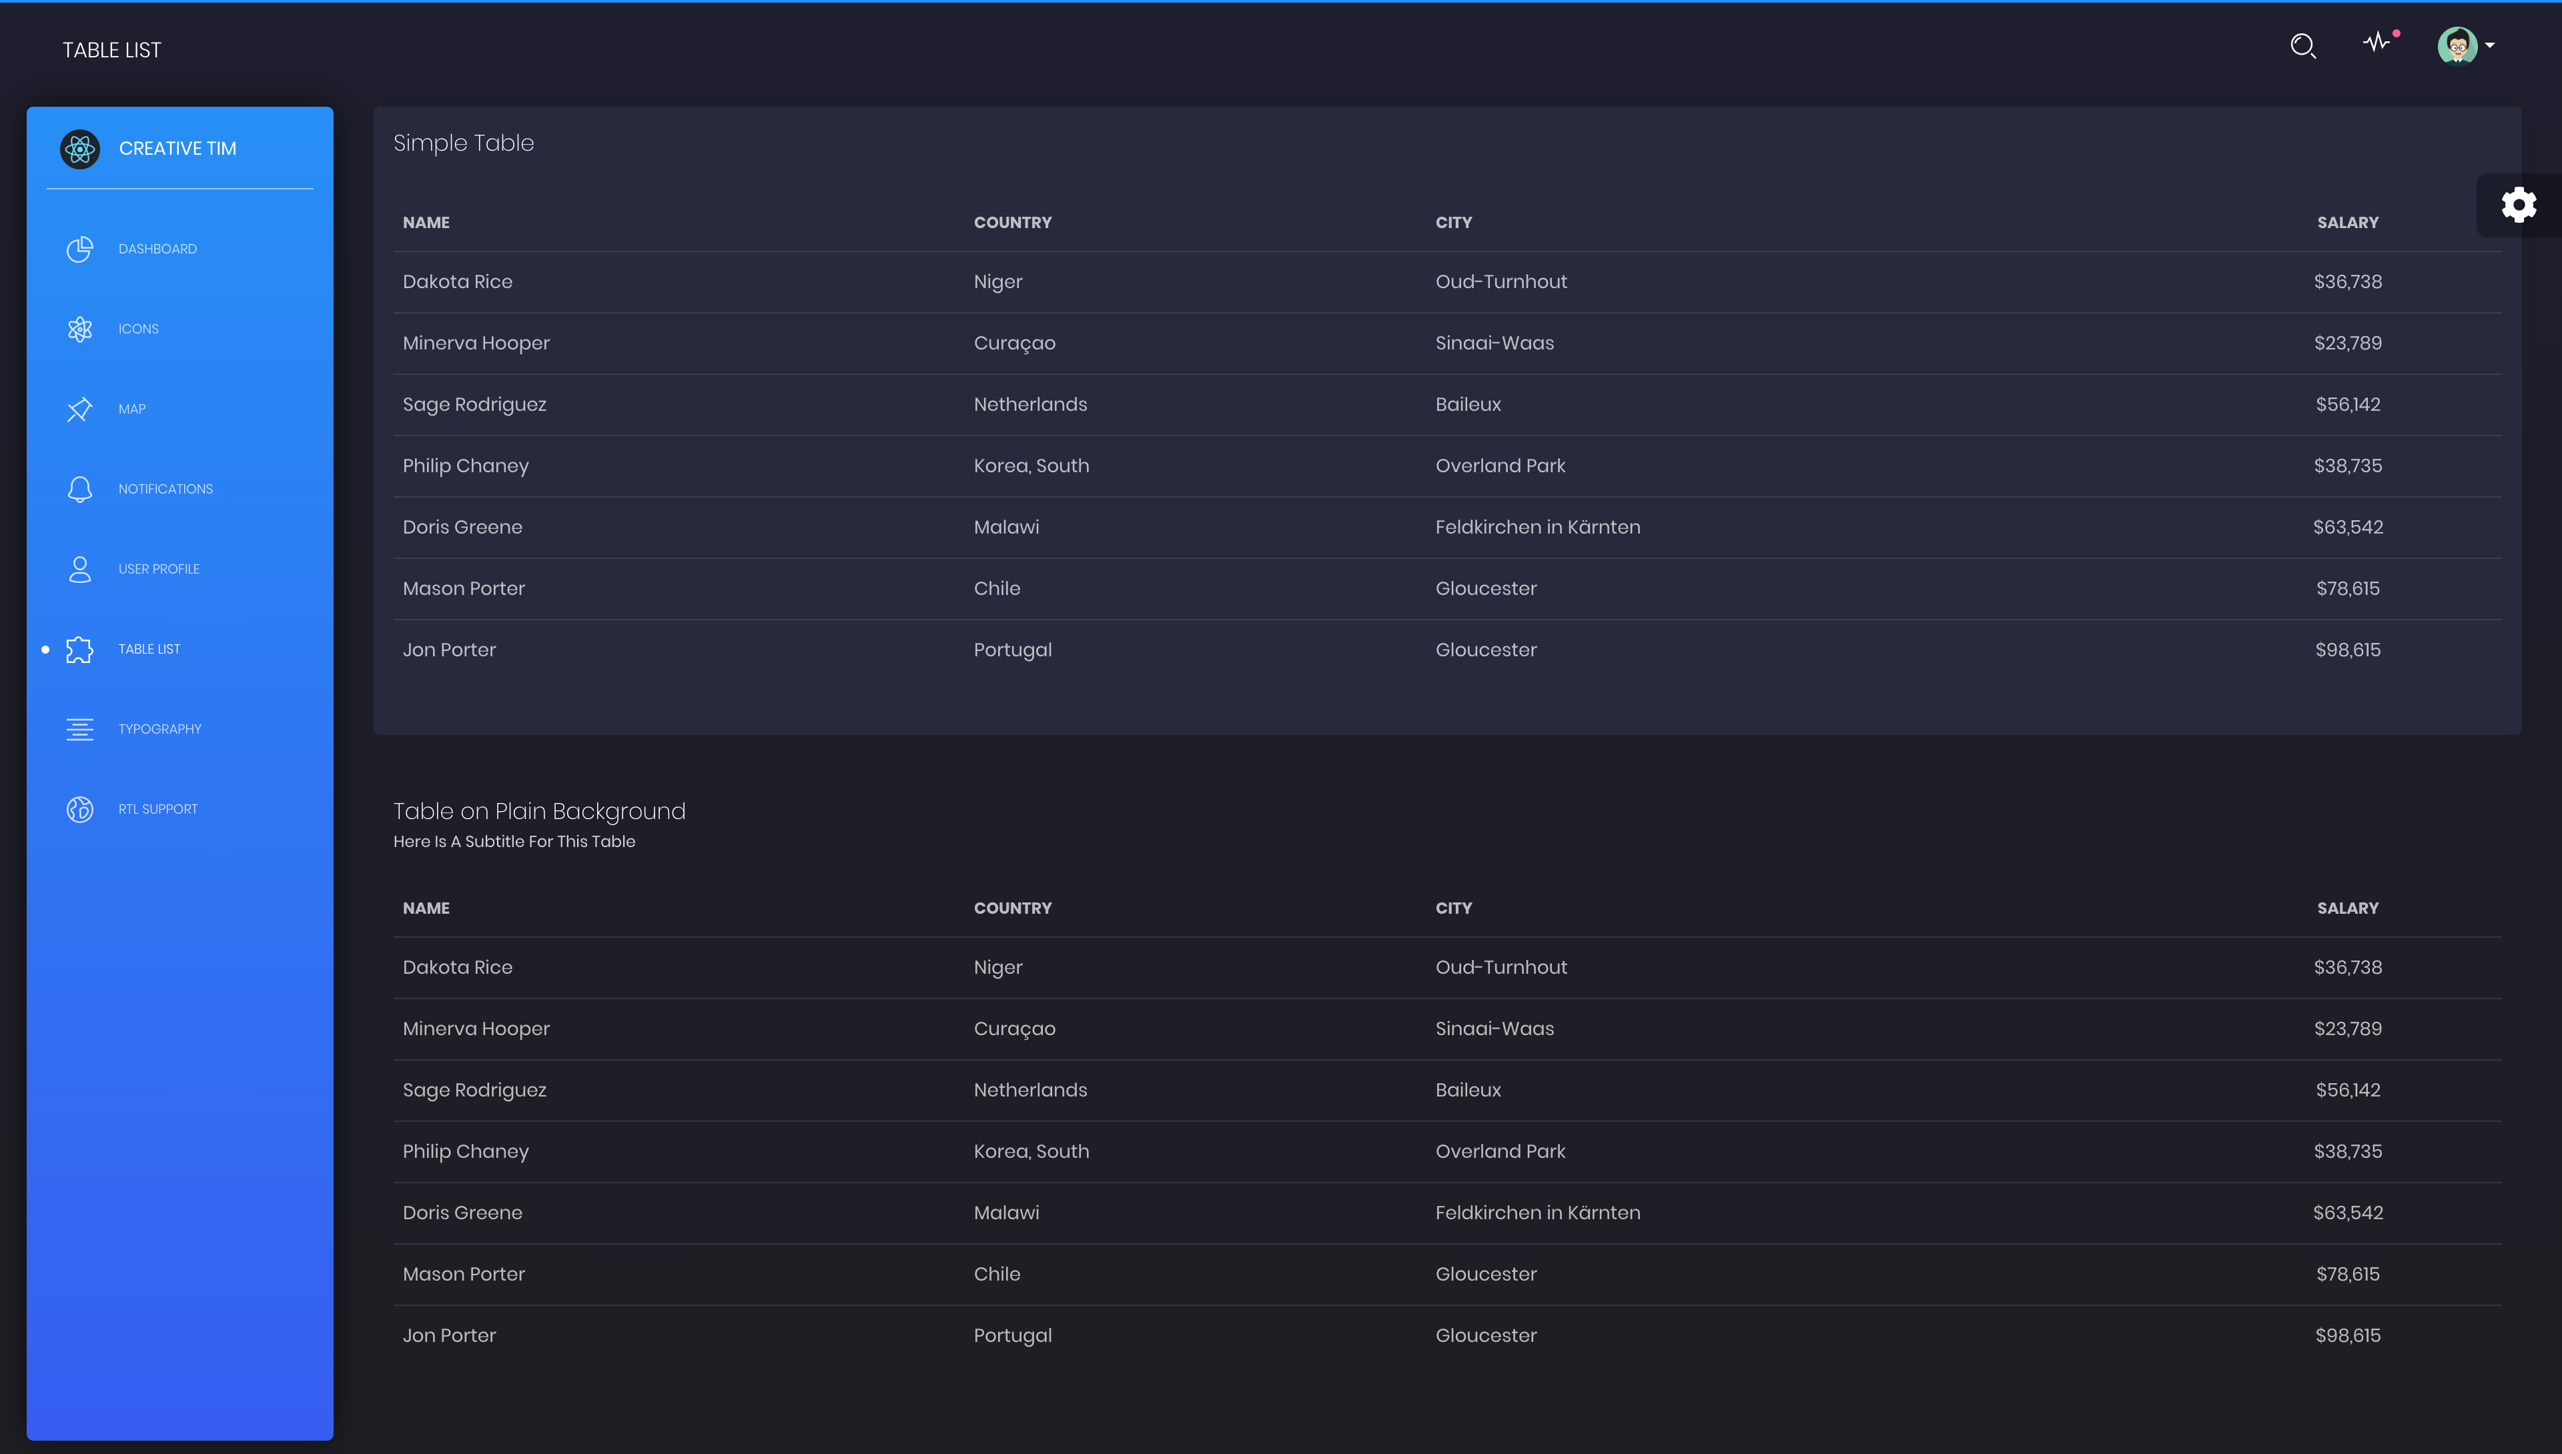Click Dakota Rice row in Simple Table
The image size is (2562, 1454).
pyautogui.click(x=458, y=281)
